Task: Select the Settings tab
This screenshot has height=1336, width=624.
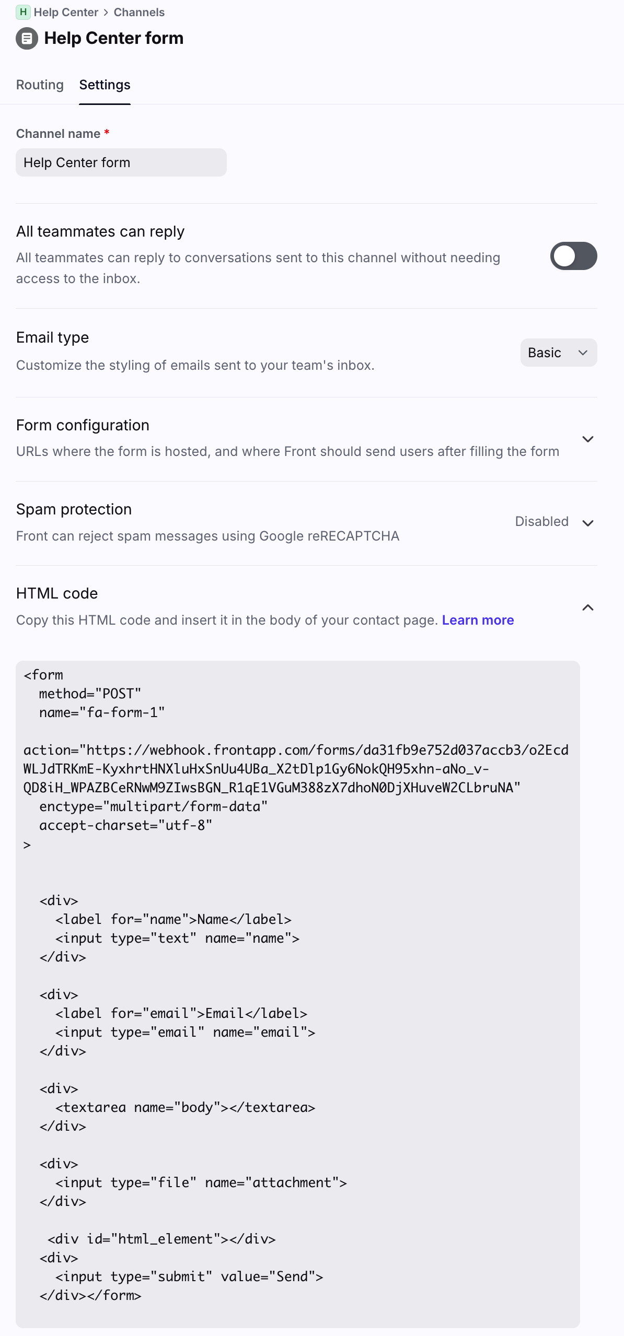Action: coord(105,85)
